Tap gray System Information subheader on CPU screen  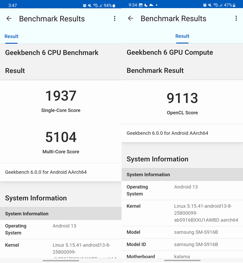tap(61, 213)
